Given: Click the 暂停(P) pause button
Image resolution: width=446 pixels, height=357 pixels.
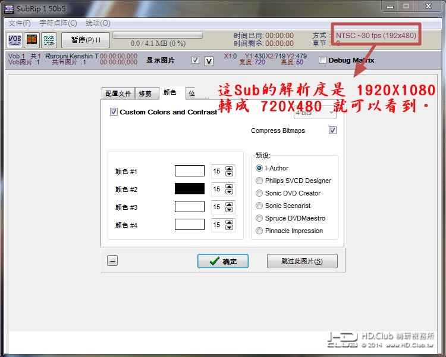Looking at the screenshot, I should [x=86, y=40].
